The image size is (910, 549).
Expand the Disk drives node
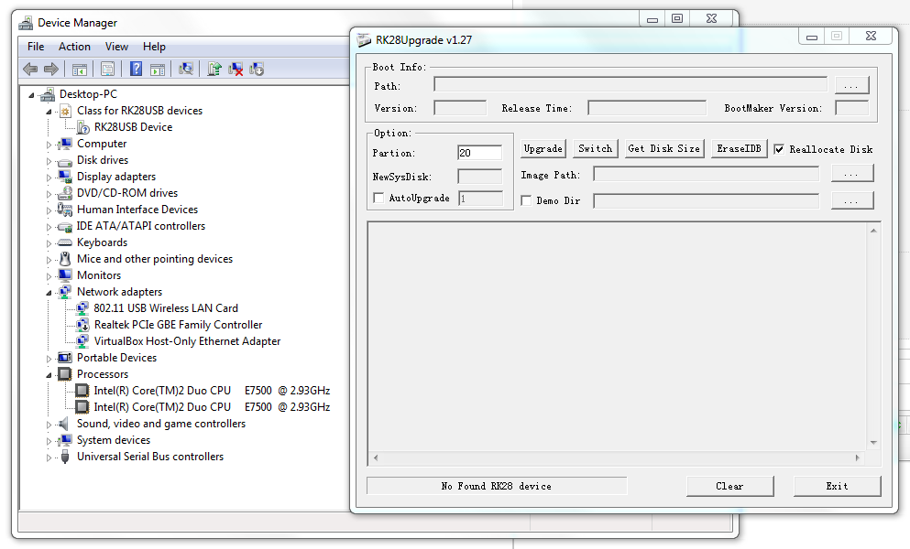tap(49, 160)
